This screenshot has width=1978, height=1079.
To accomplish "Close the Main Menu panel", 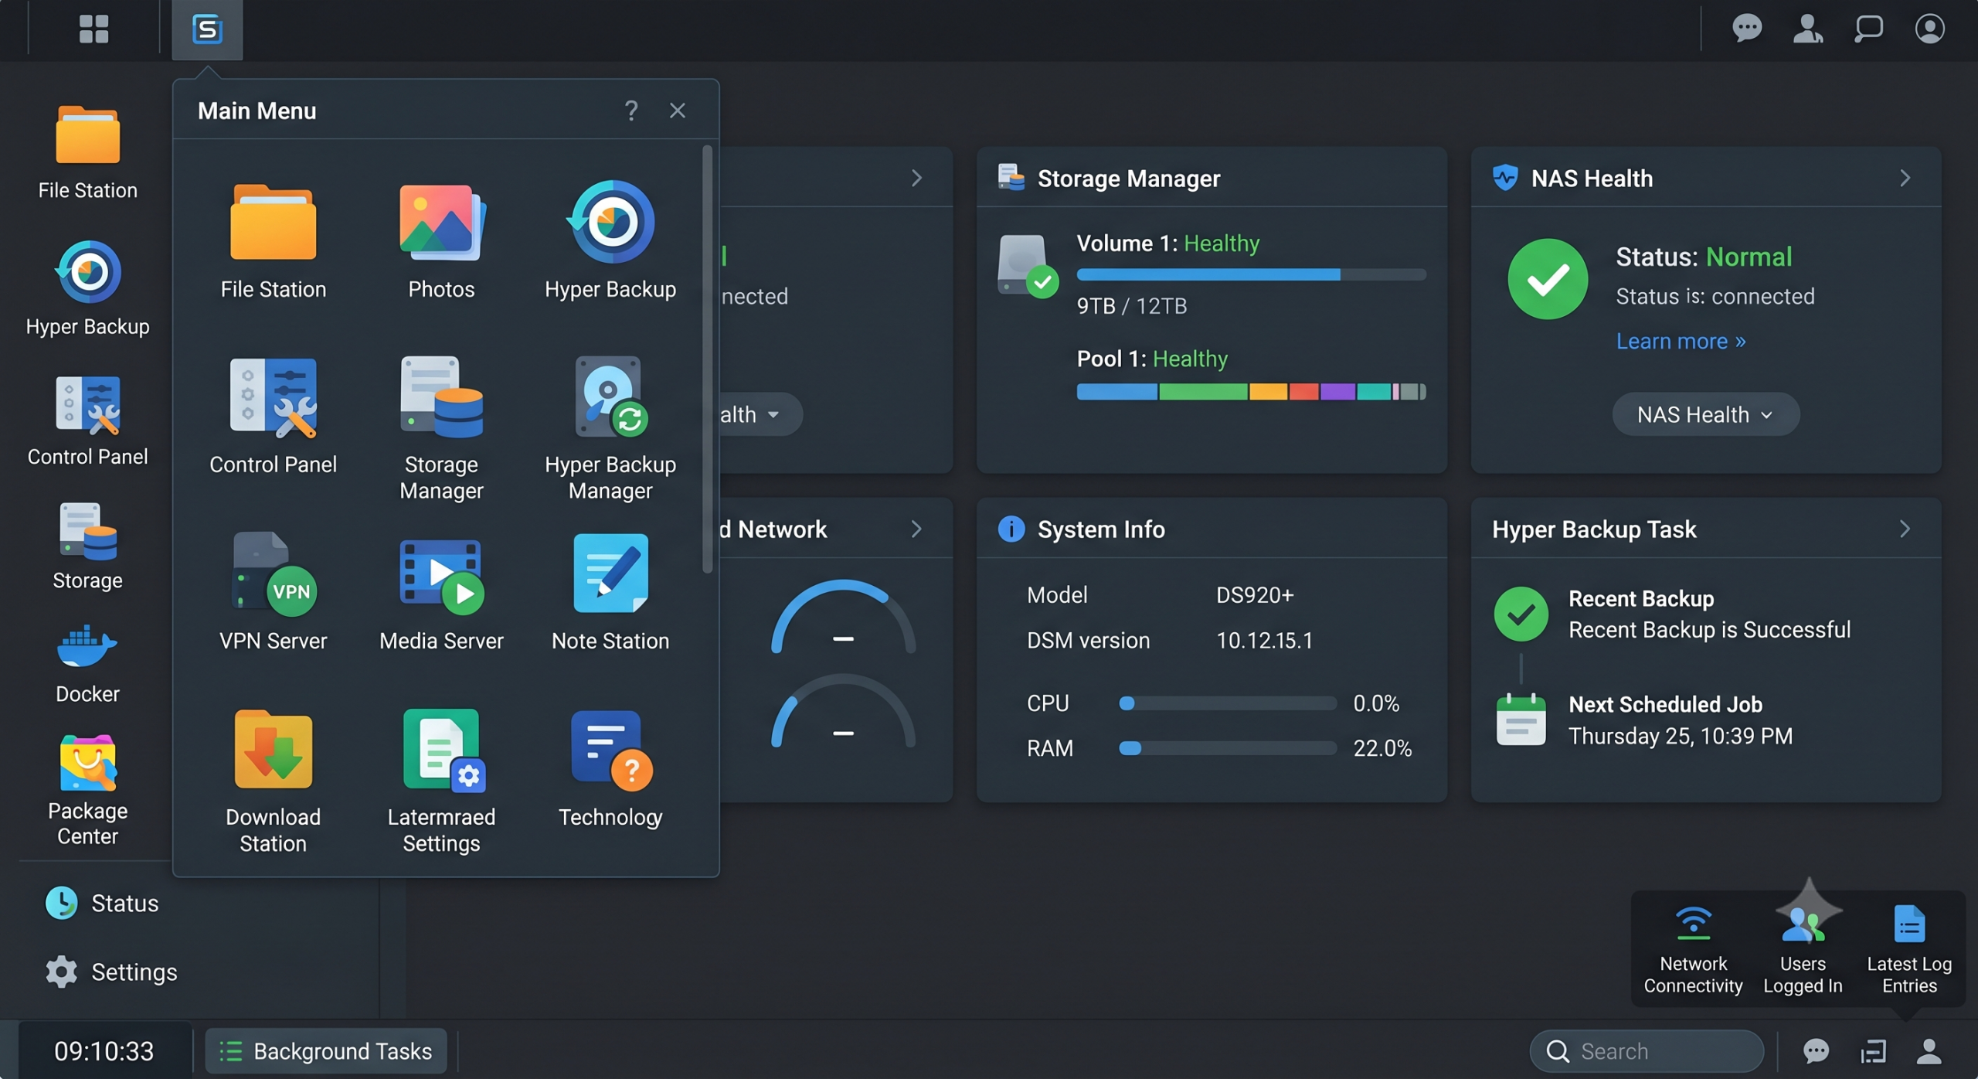I will pyautogui.click(x=678, y=111).
